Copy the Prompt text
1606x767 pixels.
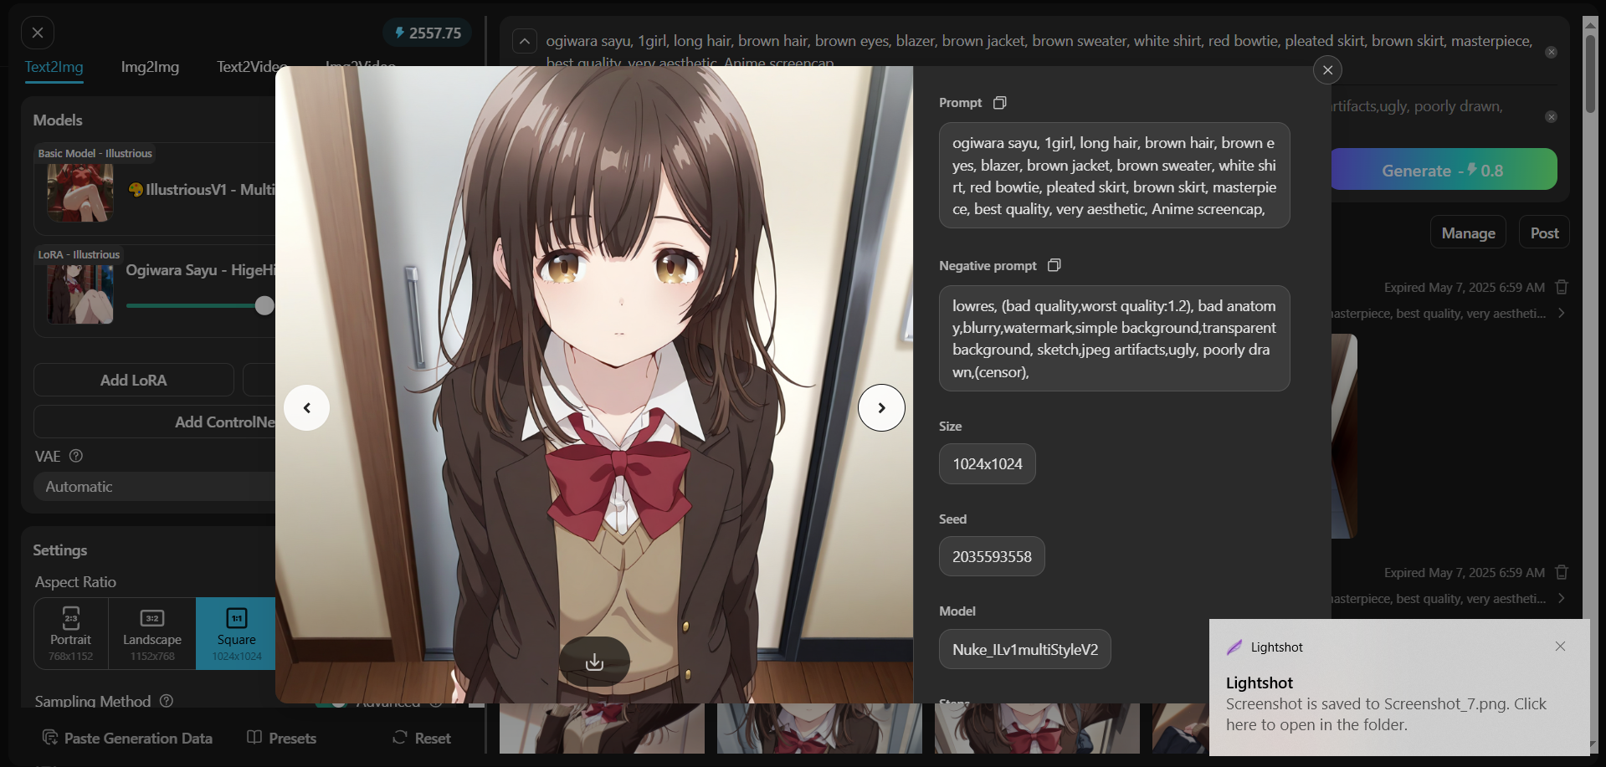click(x=999, y=102)
